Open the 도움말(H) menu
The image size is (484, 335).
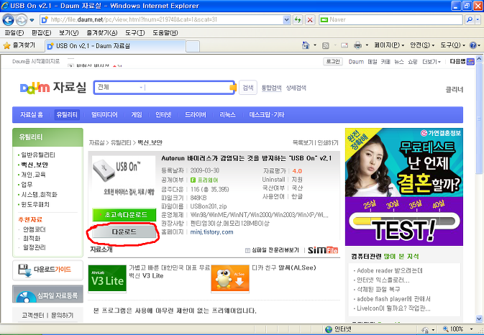tap(165, 32)
